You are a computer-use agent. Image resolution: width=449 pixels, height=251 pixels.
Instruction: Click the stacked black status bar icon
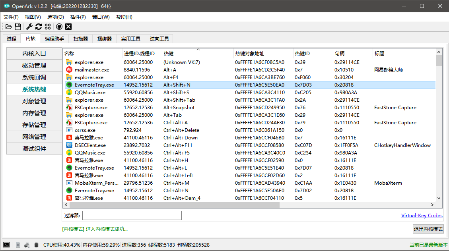[36, 245]
